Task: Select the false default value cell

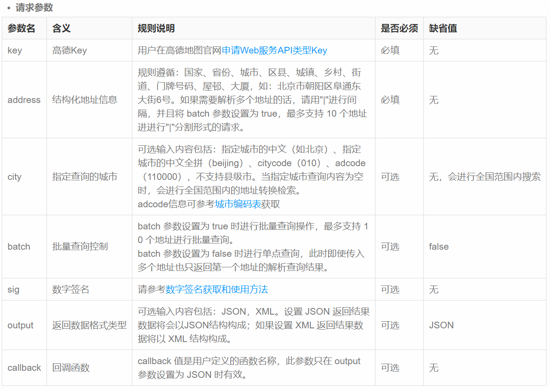Action: pos(438,247)
